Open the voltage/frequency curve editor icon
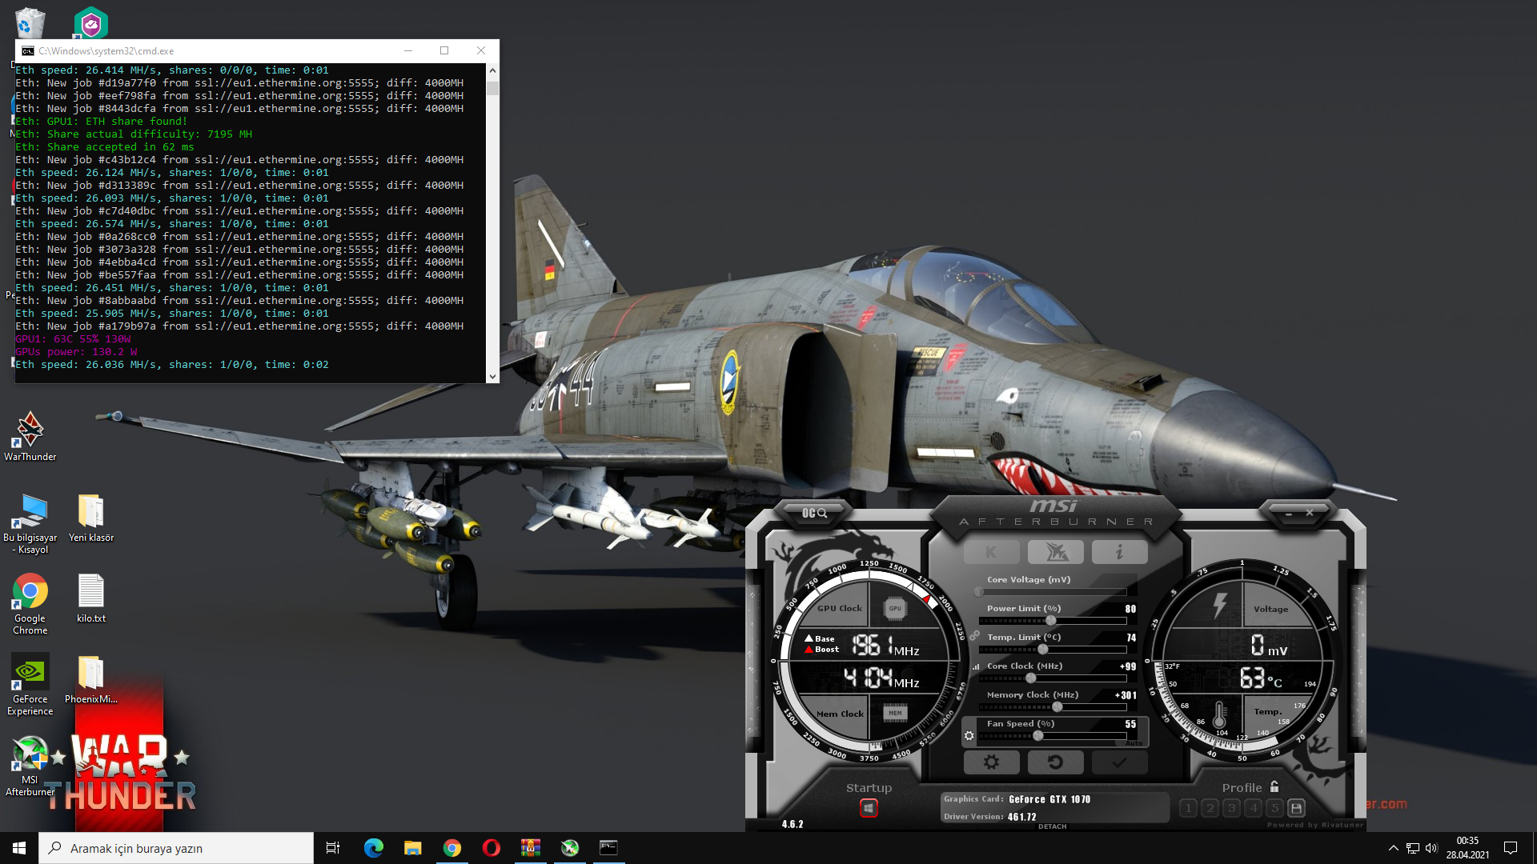The image size is (1537, 864). pos(976,666)
